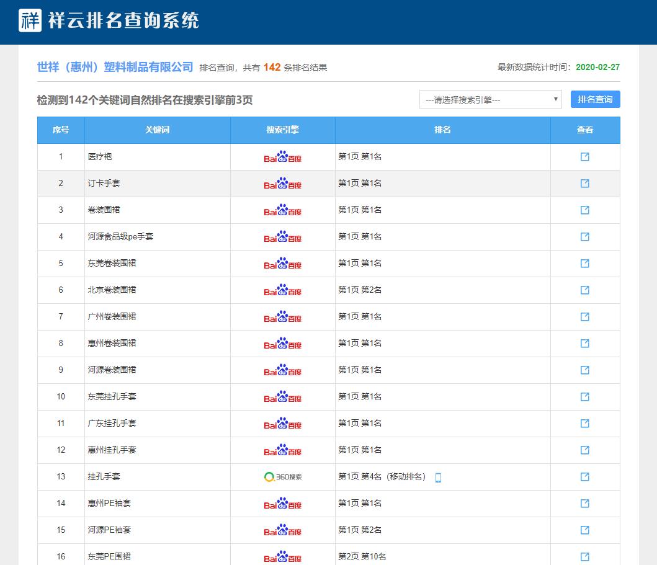This screenshot has width=657, height=565.
Task: Click the mobile phone icon in row 13
Action: [x=438, y=478]
